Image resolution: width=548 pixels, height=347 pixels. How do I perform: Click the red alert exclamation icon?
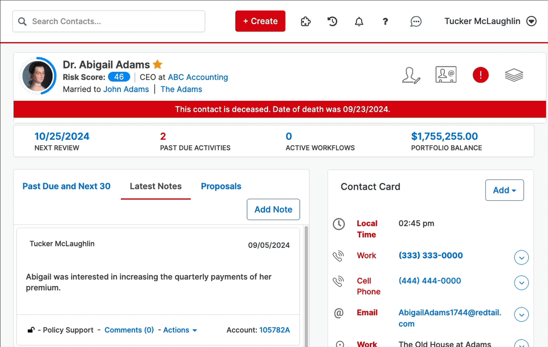point(481,76)
